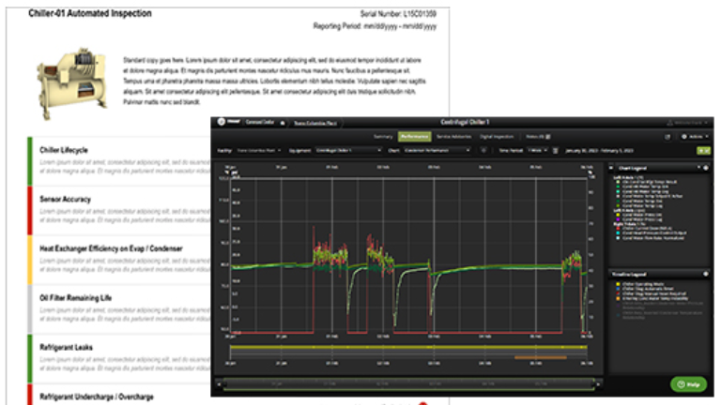Open the Actions menu button
The height and width of the screenshot is (405, 721).
[x=696, y=136]
